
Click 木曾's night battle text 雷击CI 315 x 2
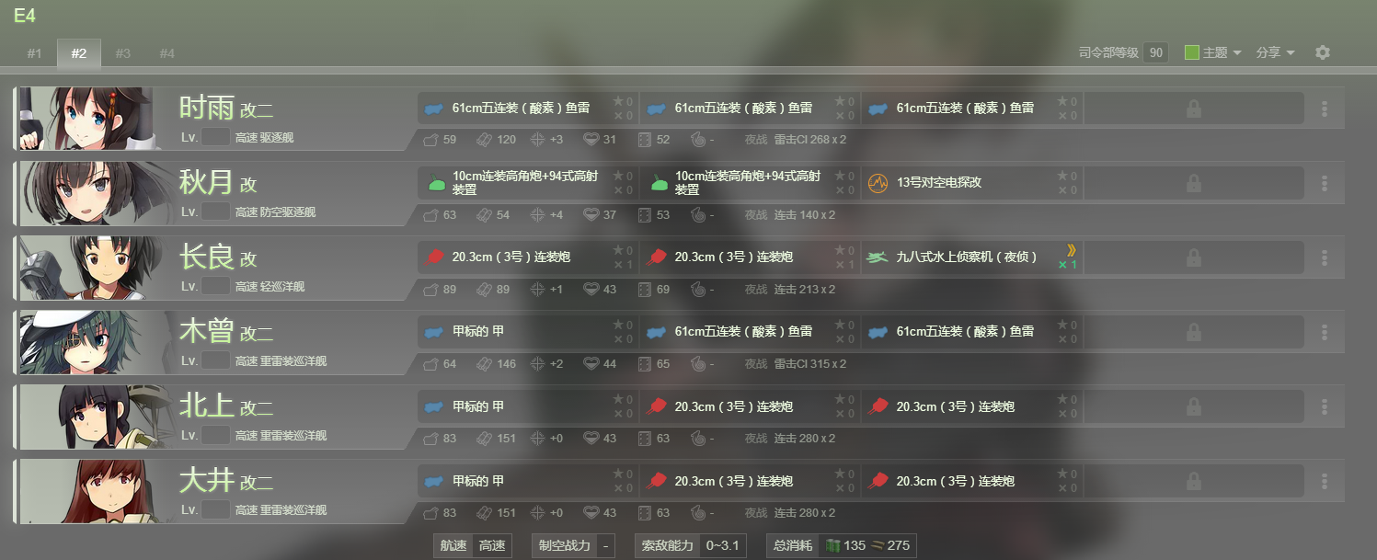coord(809,363)
